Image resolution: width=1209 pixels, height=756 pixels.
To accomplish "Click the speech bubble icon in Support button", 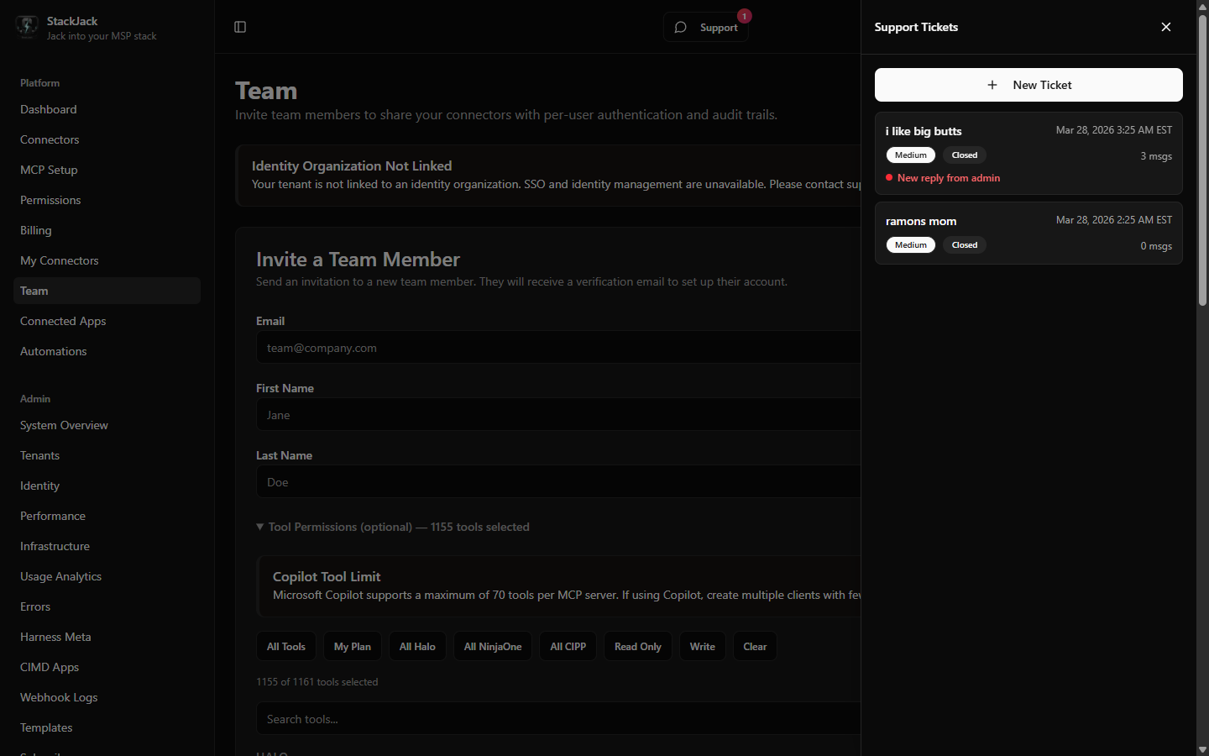I will click(x=681, y=28).
